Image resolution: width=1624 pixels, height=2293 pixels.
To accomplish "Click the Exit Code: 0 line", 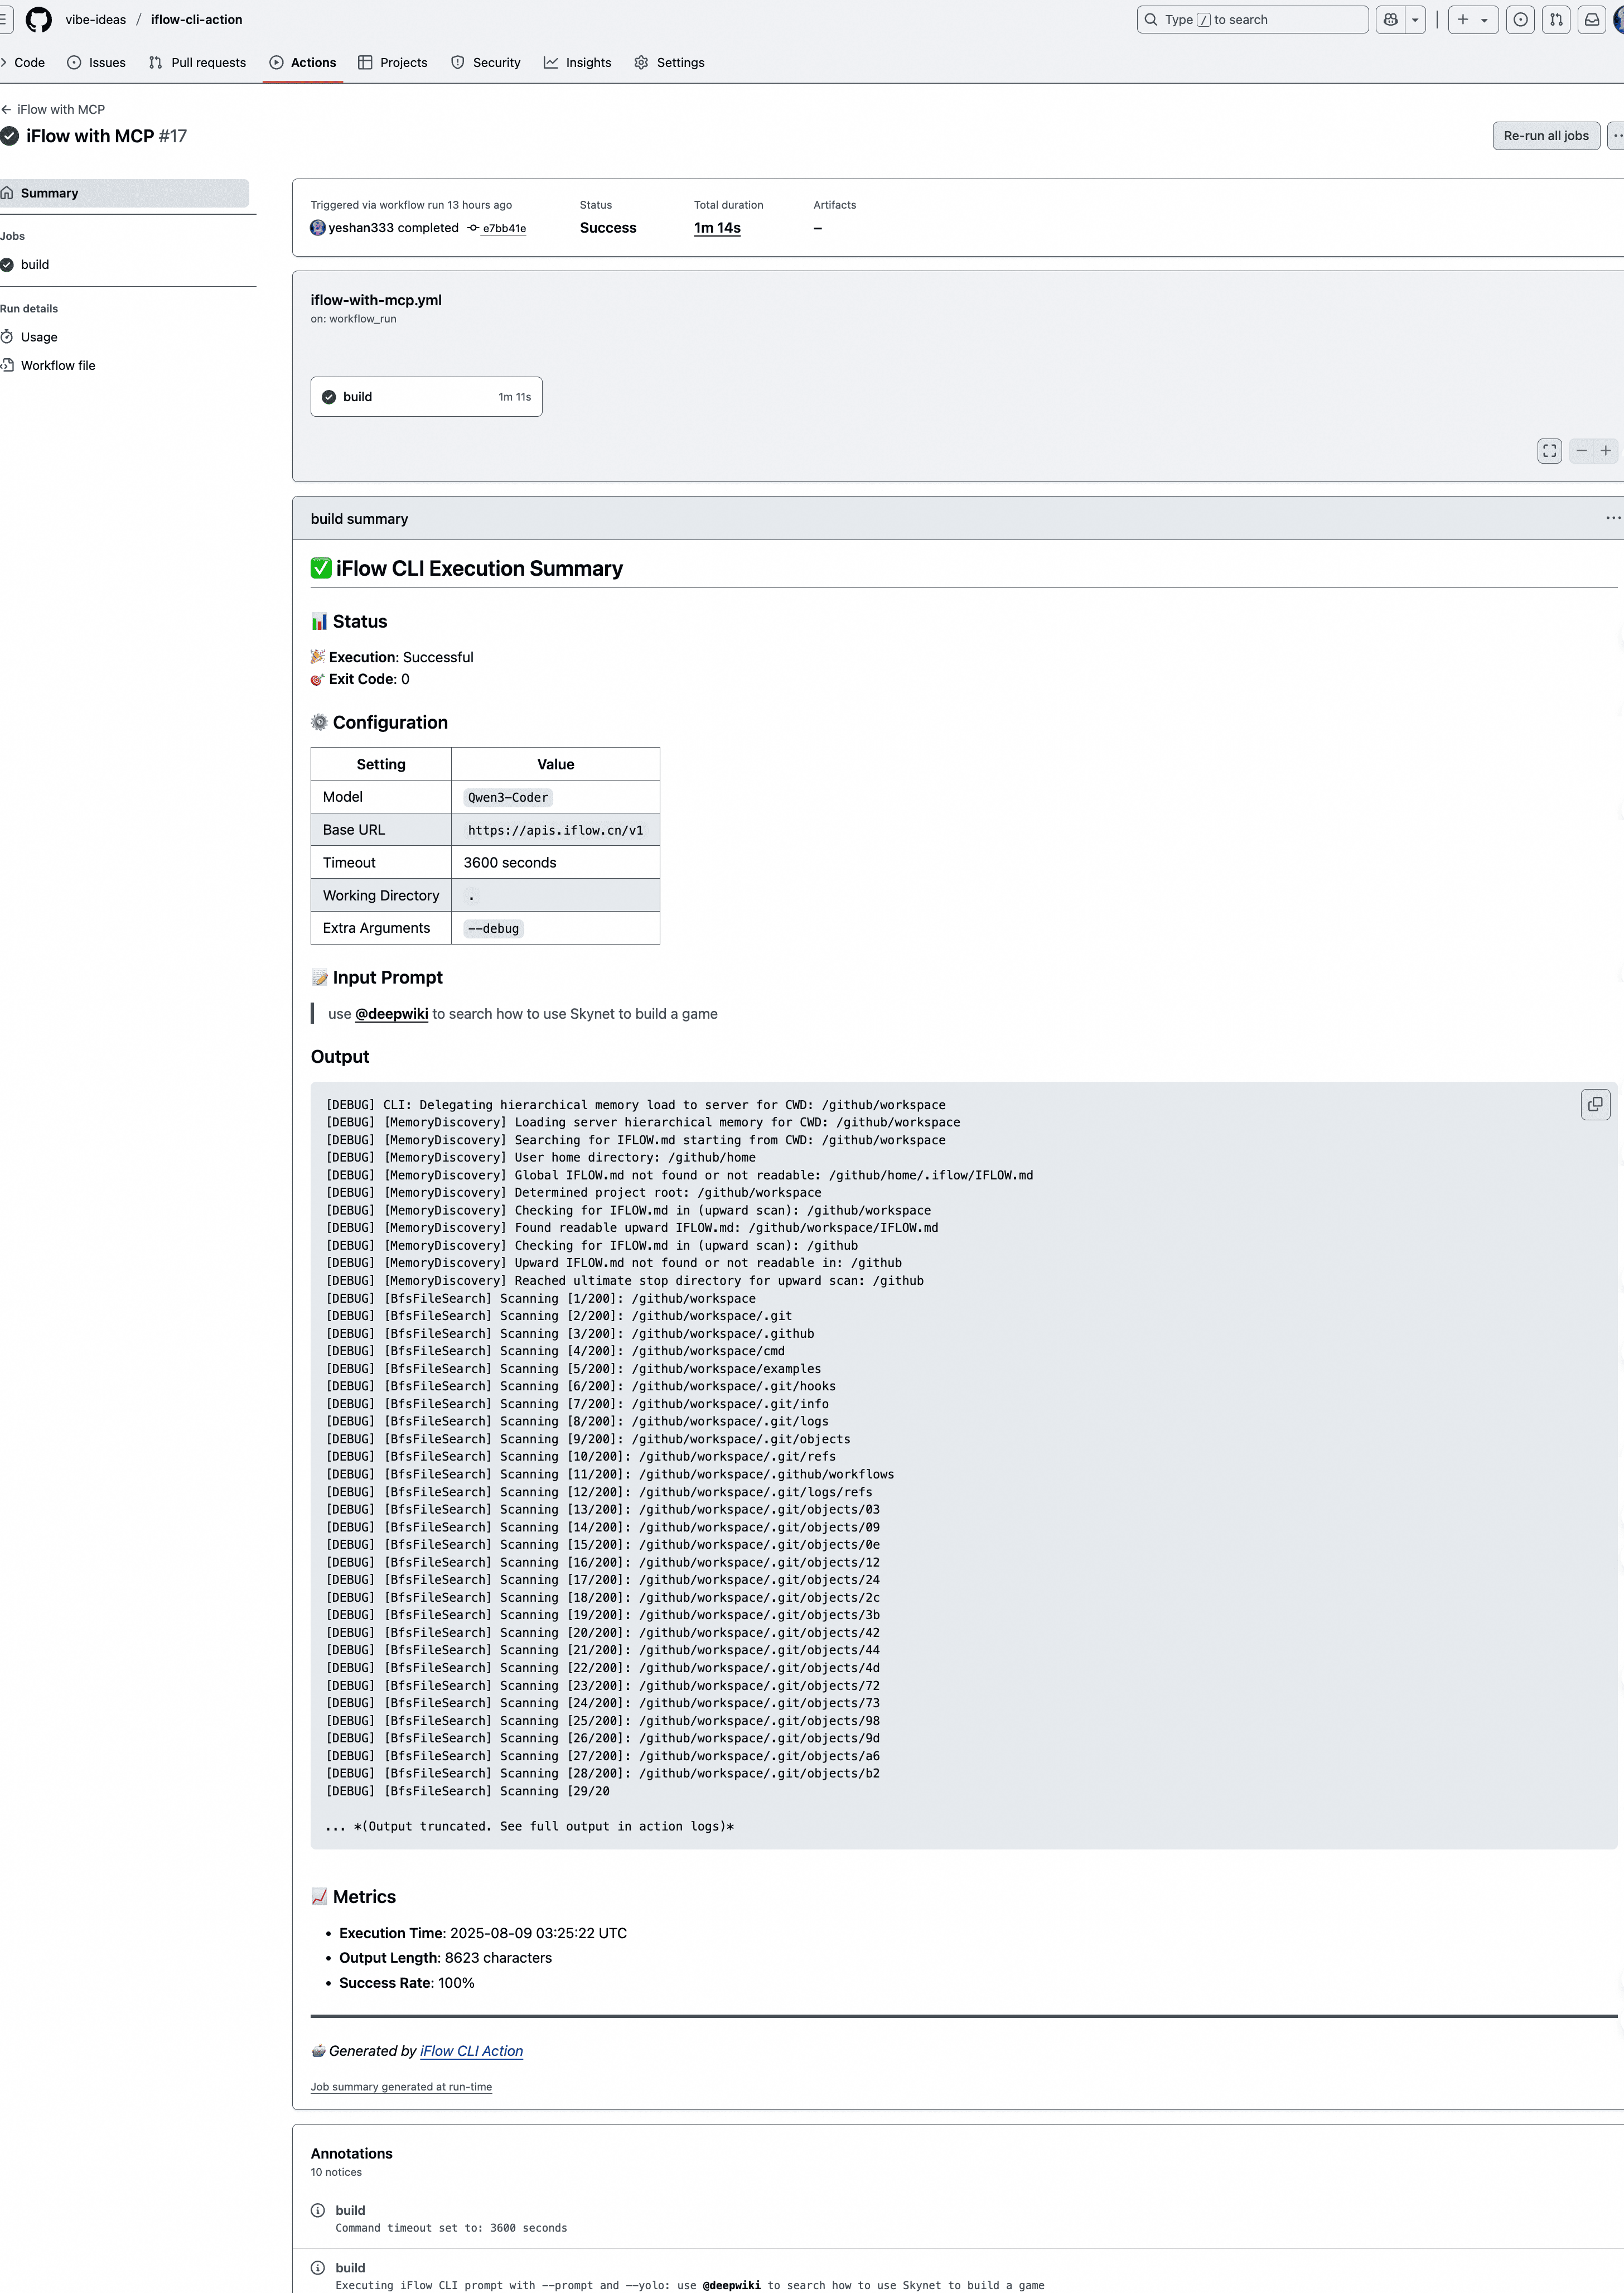I will tap(360, 680).
